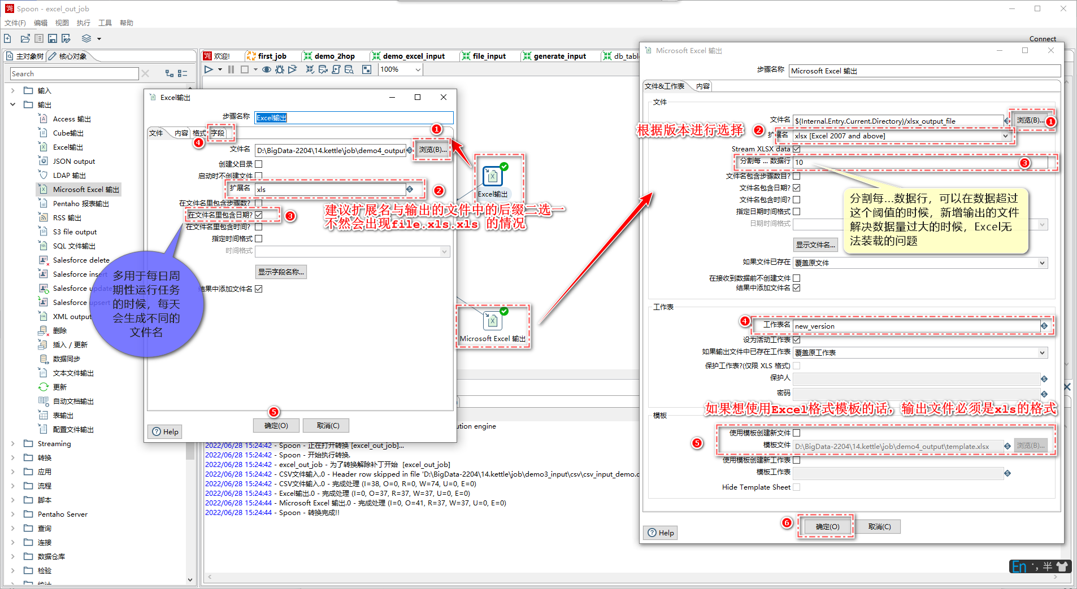This screenshot has width=1077, height=589.
Task: Click 浏览(B)... in Excel输出 dialog
Action: pos(433,150)
